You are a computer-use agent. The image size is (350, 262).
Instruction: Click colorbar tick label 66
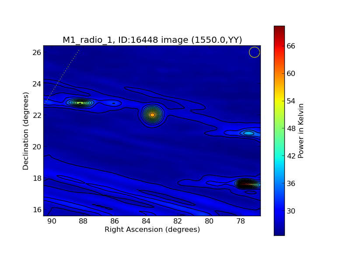point(291,46)
